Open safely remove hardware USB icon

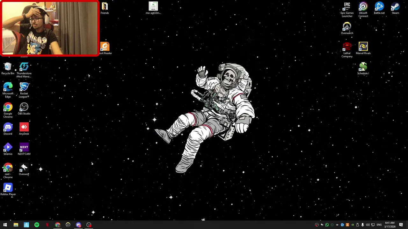tap(358, 225)
